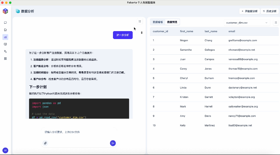
Task: Click the 客户ID分布 list item
Action: point(64,79)
